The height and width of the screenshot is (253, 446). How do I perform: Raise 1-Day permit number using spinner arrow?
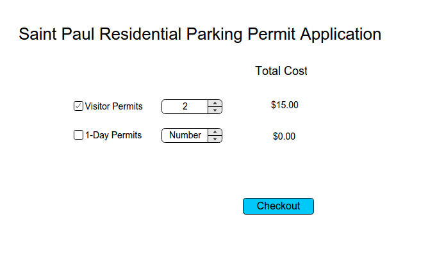215,132
